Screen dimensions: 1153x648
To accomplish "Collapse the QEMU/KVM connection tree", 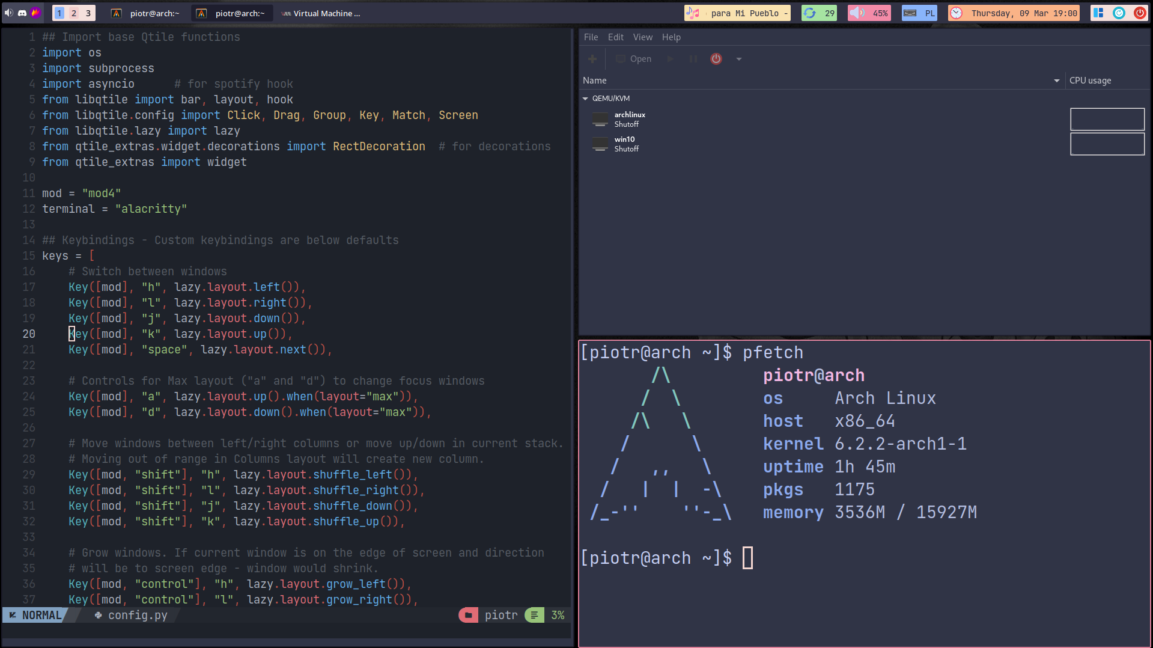I will [x=585, y=99].
